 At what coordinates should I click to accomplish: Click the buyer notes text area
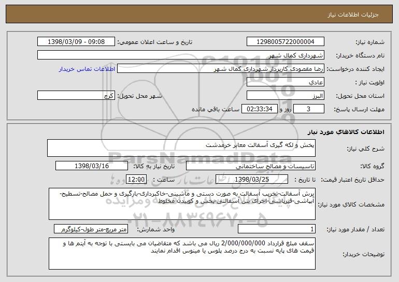pos(182,254)
